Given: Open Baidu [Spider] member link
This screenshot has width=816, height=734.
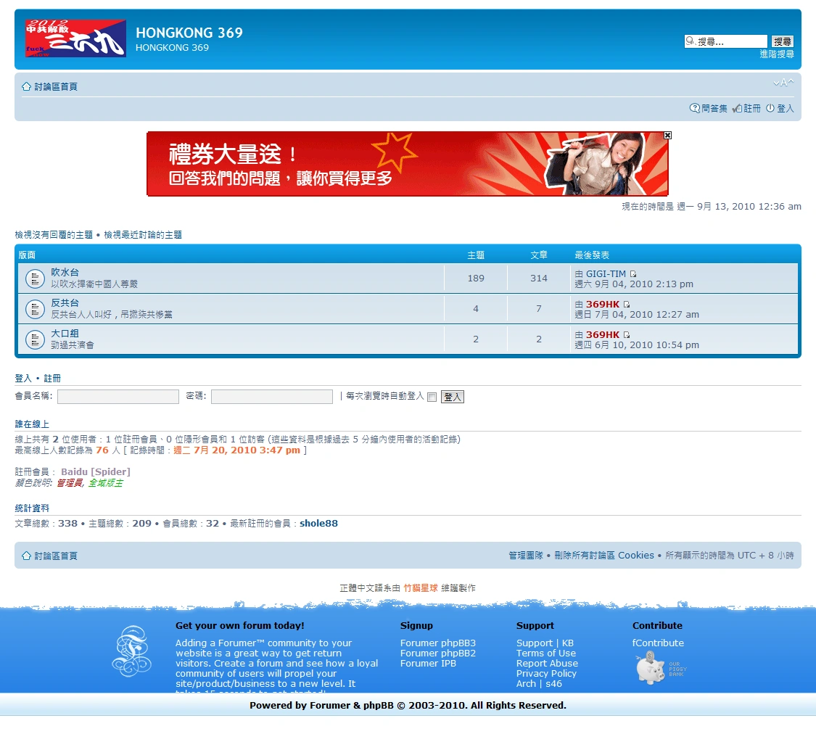Looking at the screenshot, I should point(96,472).
